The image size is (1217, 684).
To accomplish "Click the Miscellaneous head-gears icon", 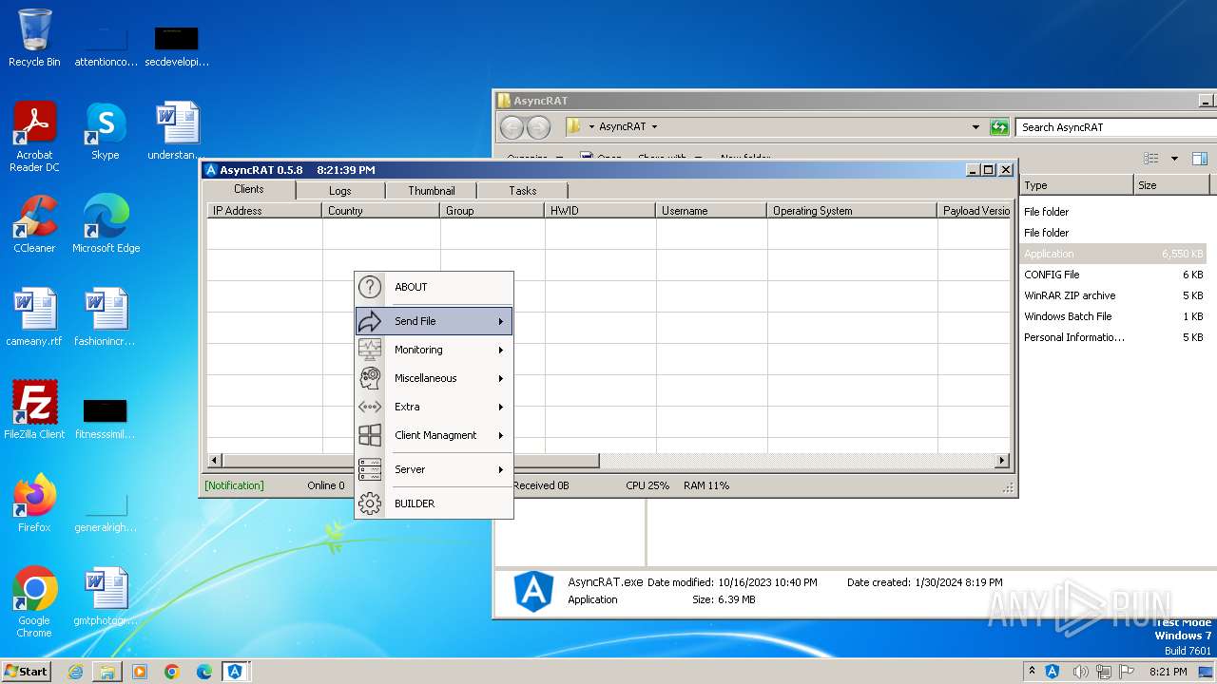I will click(370, 378).
